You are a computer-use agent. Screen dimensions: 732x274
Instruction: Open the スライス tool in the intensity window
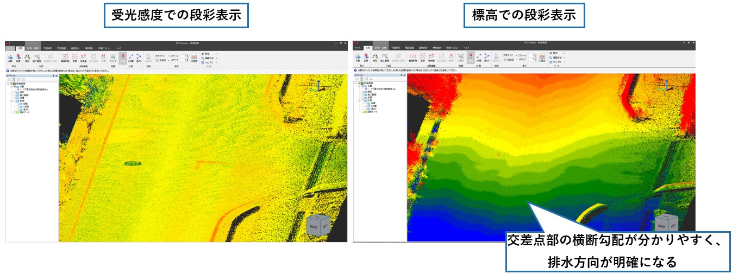tap(112, 57)
